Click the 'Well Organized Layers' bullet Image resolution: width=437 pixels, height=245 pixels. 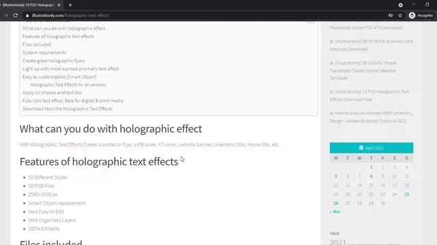tap(52, 220)
